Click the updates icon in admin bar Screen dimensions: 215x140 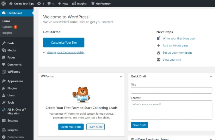click(39, 3)
